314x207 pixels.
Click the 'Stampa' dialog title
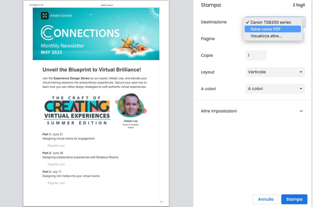(211, 5)
